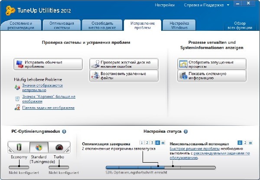Open the Настройки settings menu
The image size is (260, 180).
(165, 5)
